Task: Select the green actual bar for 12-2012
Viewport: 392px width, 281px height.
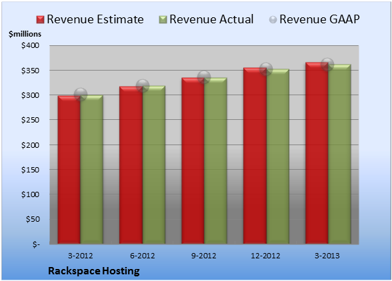Action: tap(277, 156)
